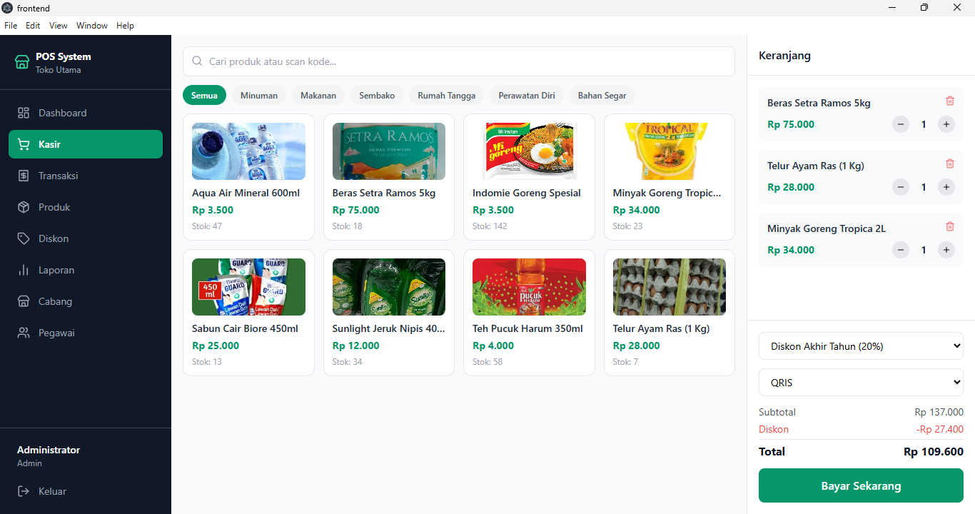Click Beras Setra Ramos 5kg product image

389,151
